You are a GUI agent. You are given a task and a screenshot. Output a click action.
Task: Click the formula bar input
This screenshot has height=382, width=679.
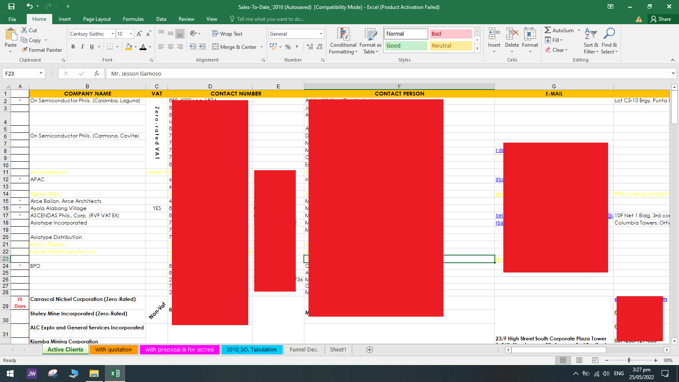pyautogui.click(x=388, y=73)
